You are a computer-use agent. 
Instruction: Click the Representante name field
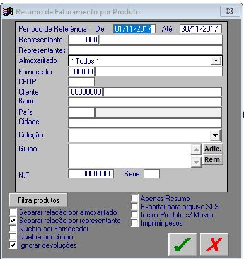pyautogui.click(x=161, y=40)
